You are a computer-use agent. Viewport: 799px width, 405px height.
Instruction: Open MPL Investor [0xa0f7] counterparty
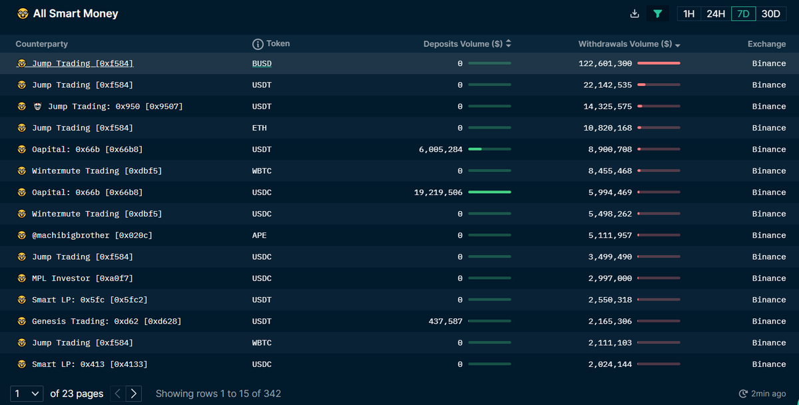(83, 278)
